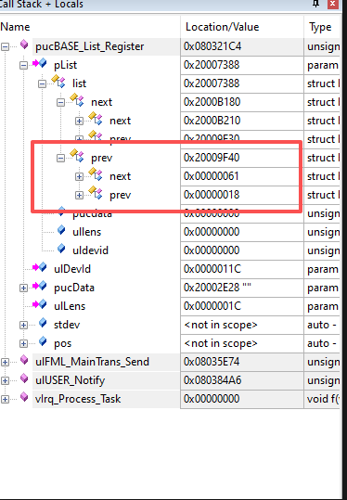The image size is (347, 500).
Task: Select the pList row name
Action: tap(65, 65)
